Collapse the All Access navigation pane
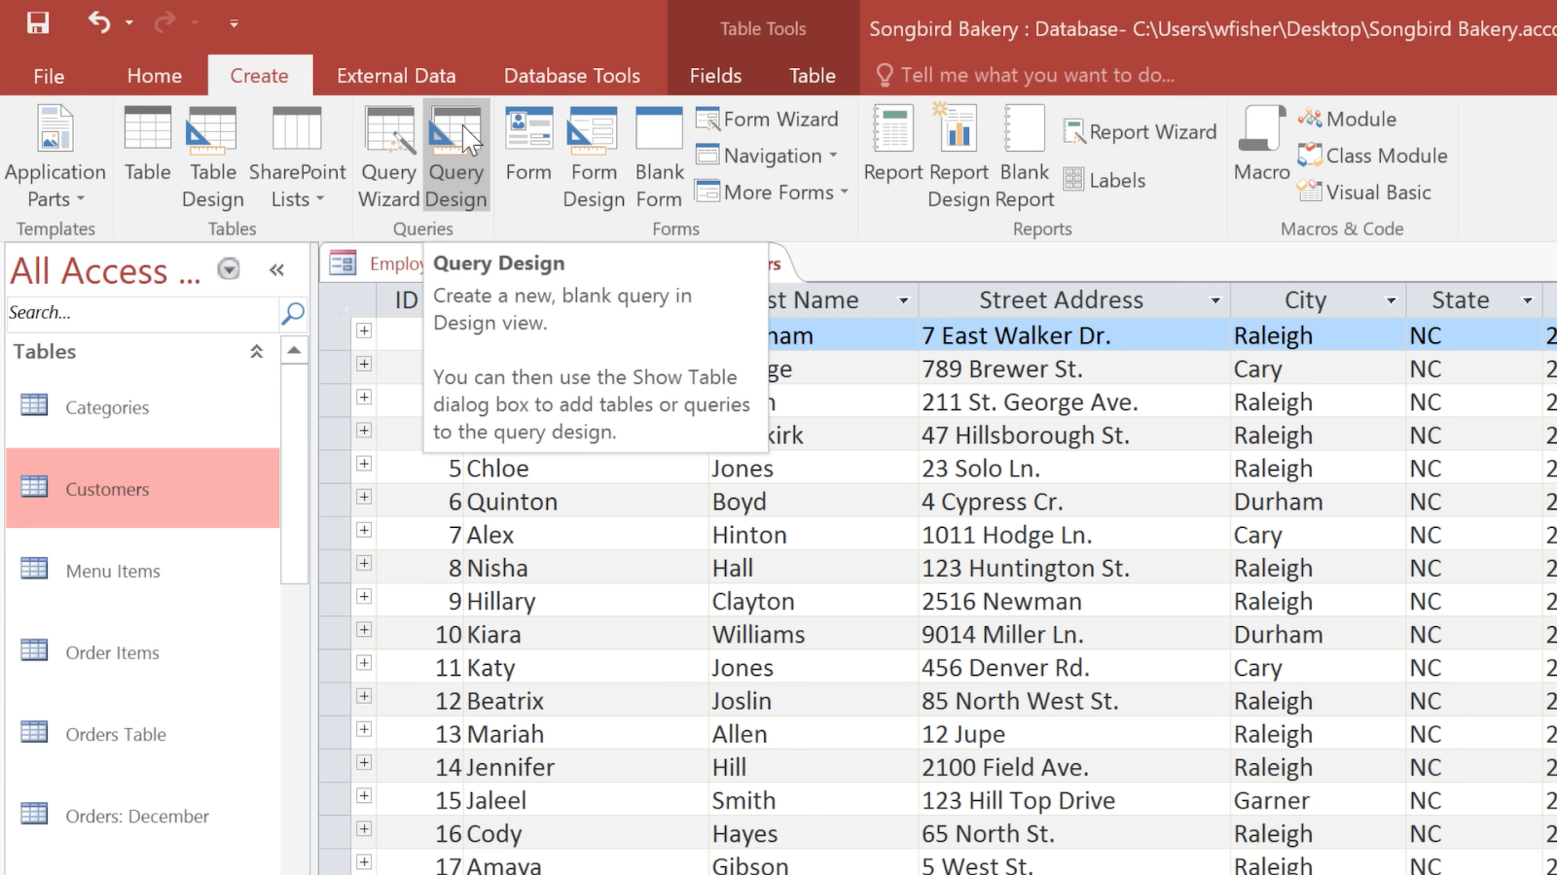 tap(276, 270)
